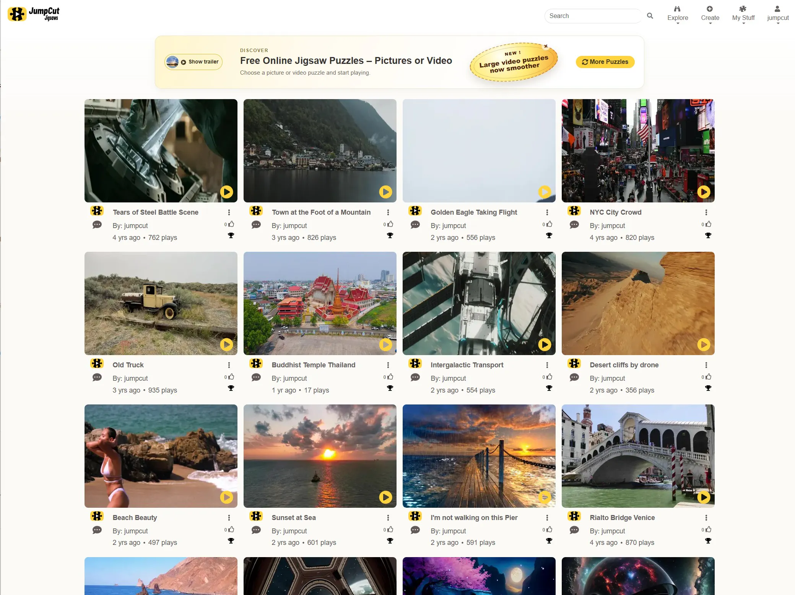Open comments for Old Truck puzzle
This screenshot has height=595, width=795.
coord(97,377)
